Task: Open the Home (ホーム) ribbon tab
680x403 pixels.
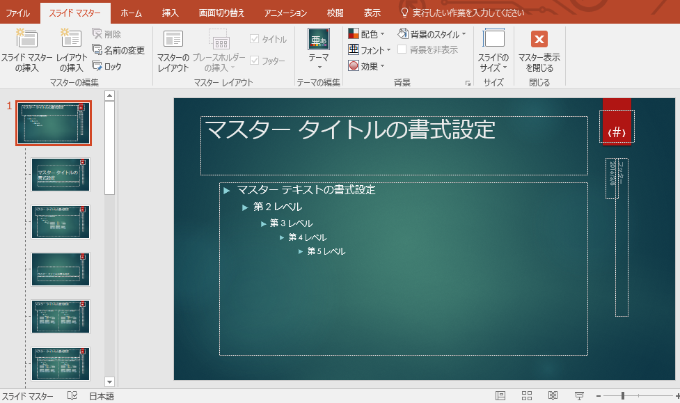Action: [131, 13]
